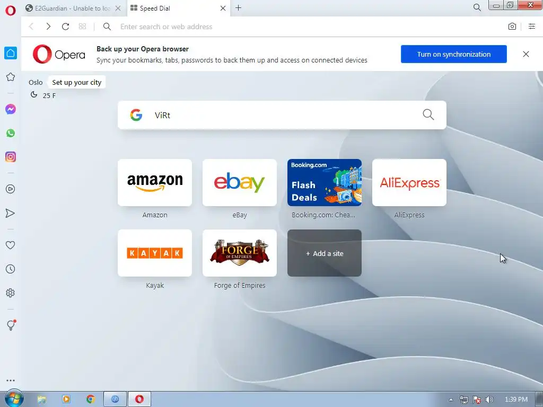Open Bookmarks star in sidebar
The width and height of the screenshot is (543, 407).
[x=11, y=77]
